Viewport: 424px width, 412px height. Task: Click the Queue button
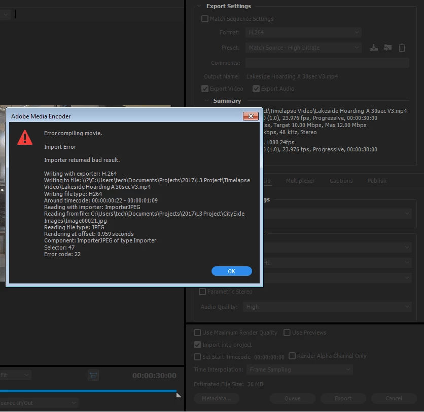[x=292, y=398]
